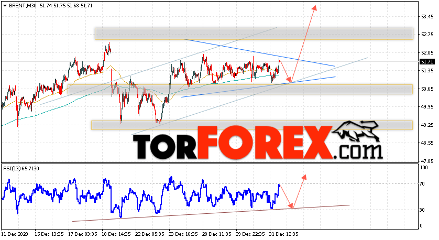Open the BRENT,M30 chart dropdown arrow
This screenshot has height=240, width=439.
coord(5,6)
